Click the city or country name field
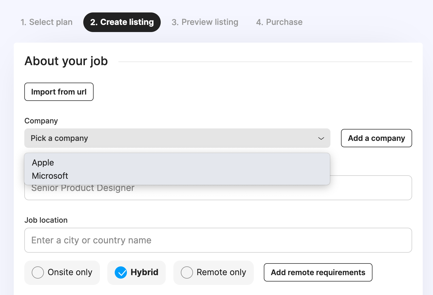Screen dimensions: 433x295 [x=218, y=240]
